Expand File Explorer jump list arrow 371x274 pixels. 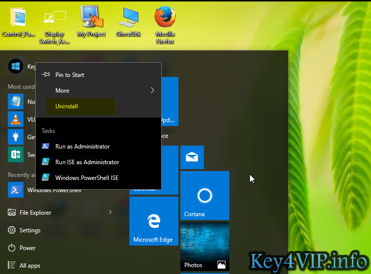(x=110, y=212)
